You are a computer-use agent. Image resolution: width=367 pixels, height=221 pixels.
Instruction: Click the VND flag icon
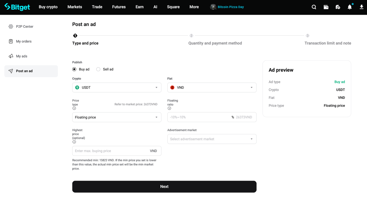[172, 87]
